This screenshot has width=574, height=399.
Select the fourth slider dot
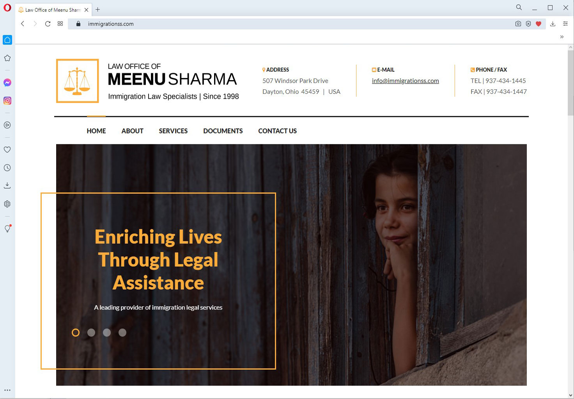122,333
